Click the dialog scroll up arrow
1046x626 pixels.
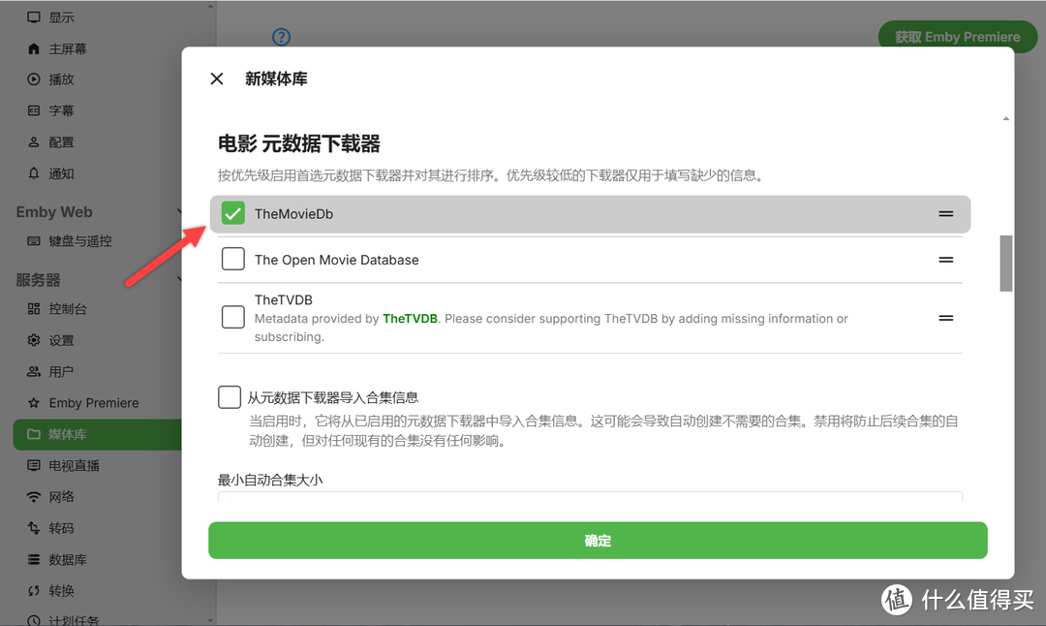(x=1006, y=119)
